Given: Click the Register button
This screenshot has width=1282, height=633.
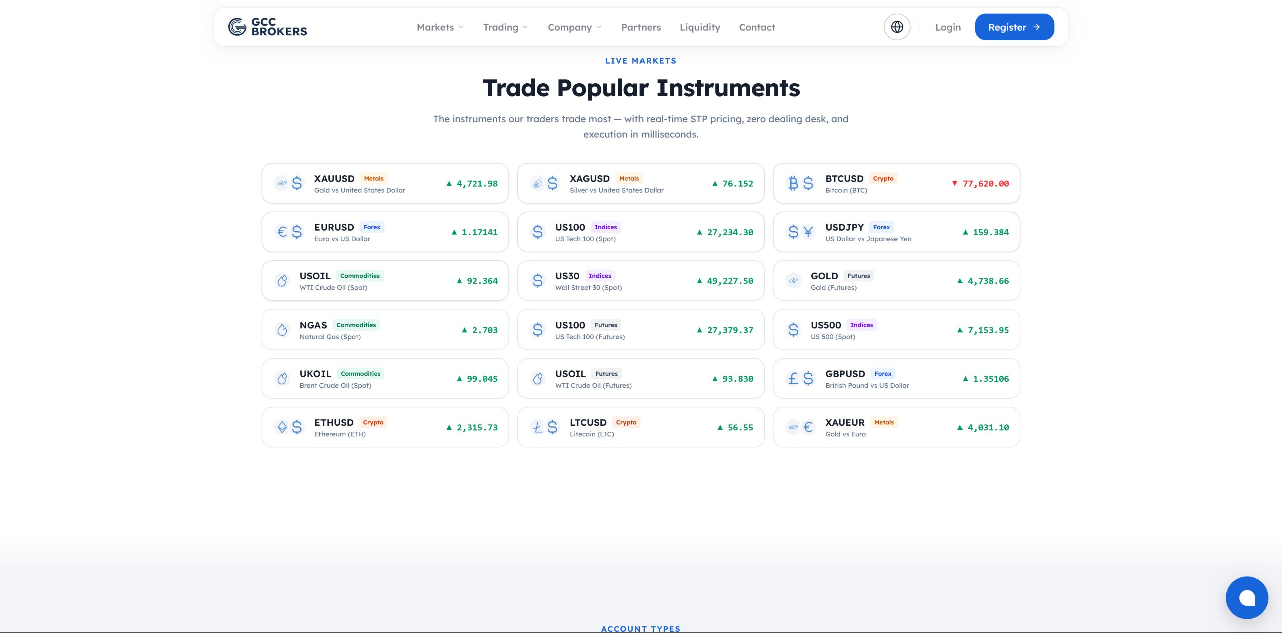Looking at the screenshot, I should click(x=1014, y=27).
